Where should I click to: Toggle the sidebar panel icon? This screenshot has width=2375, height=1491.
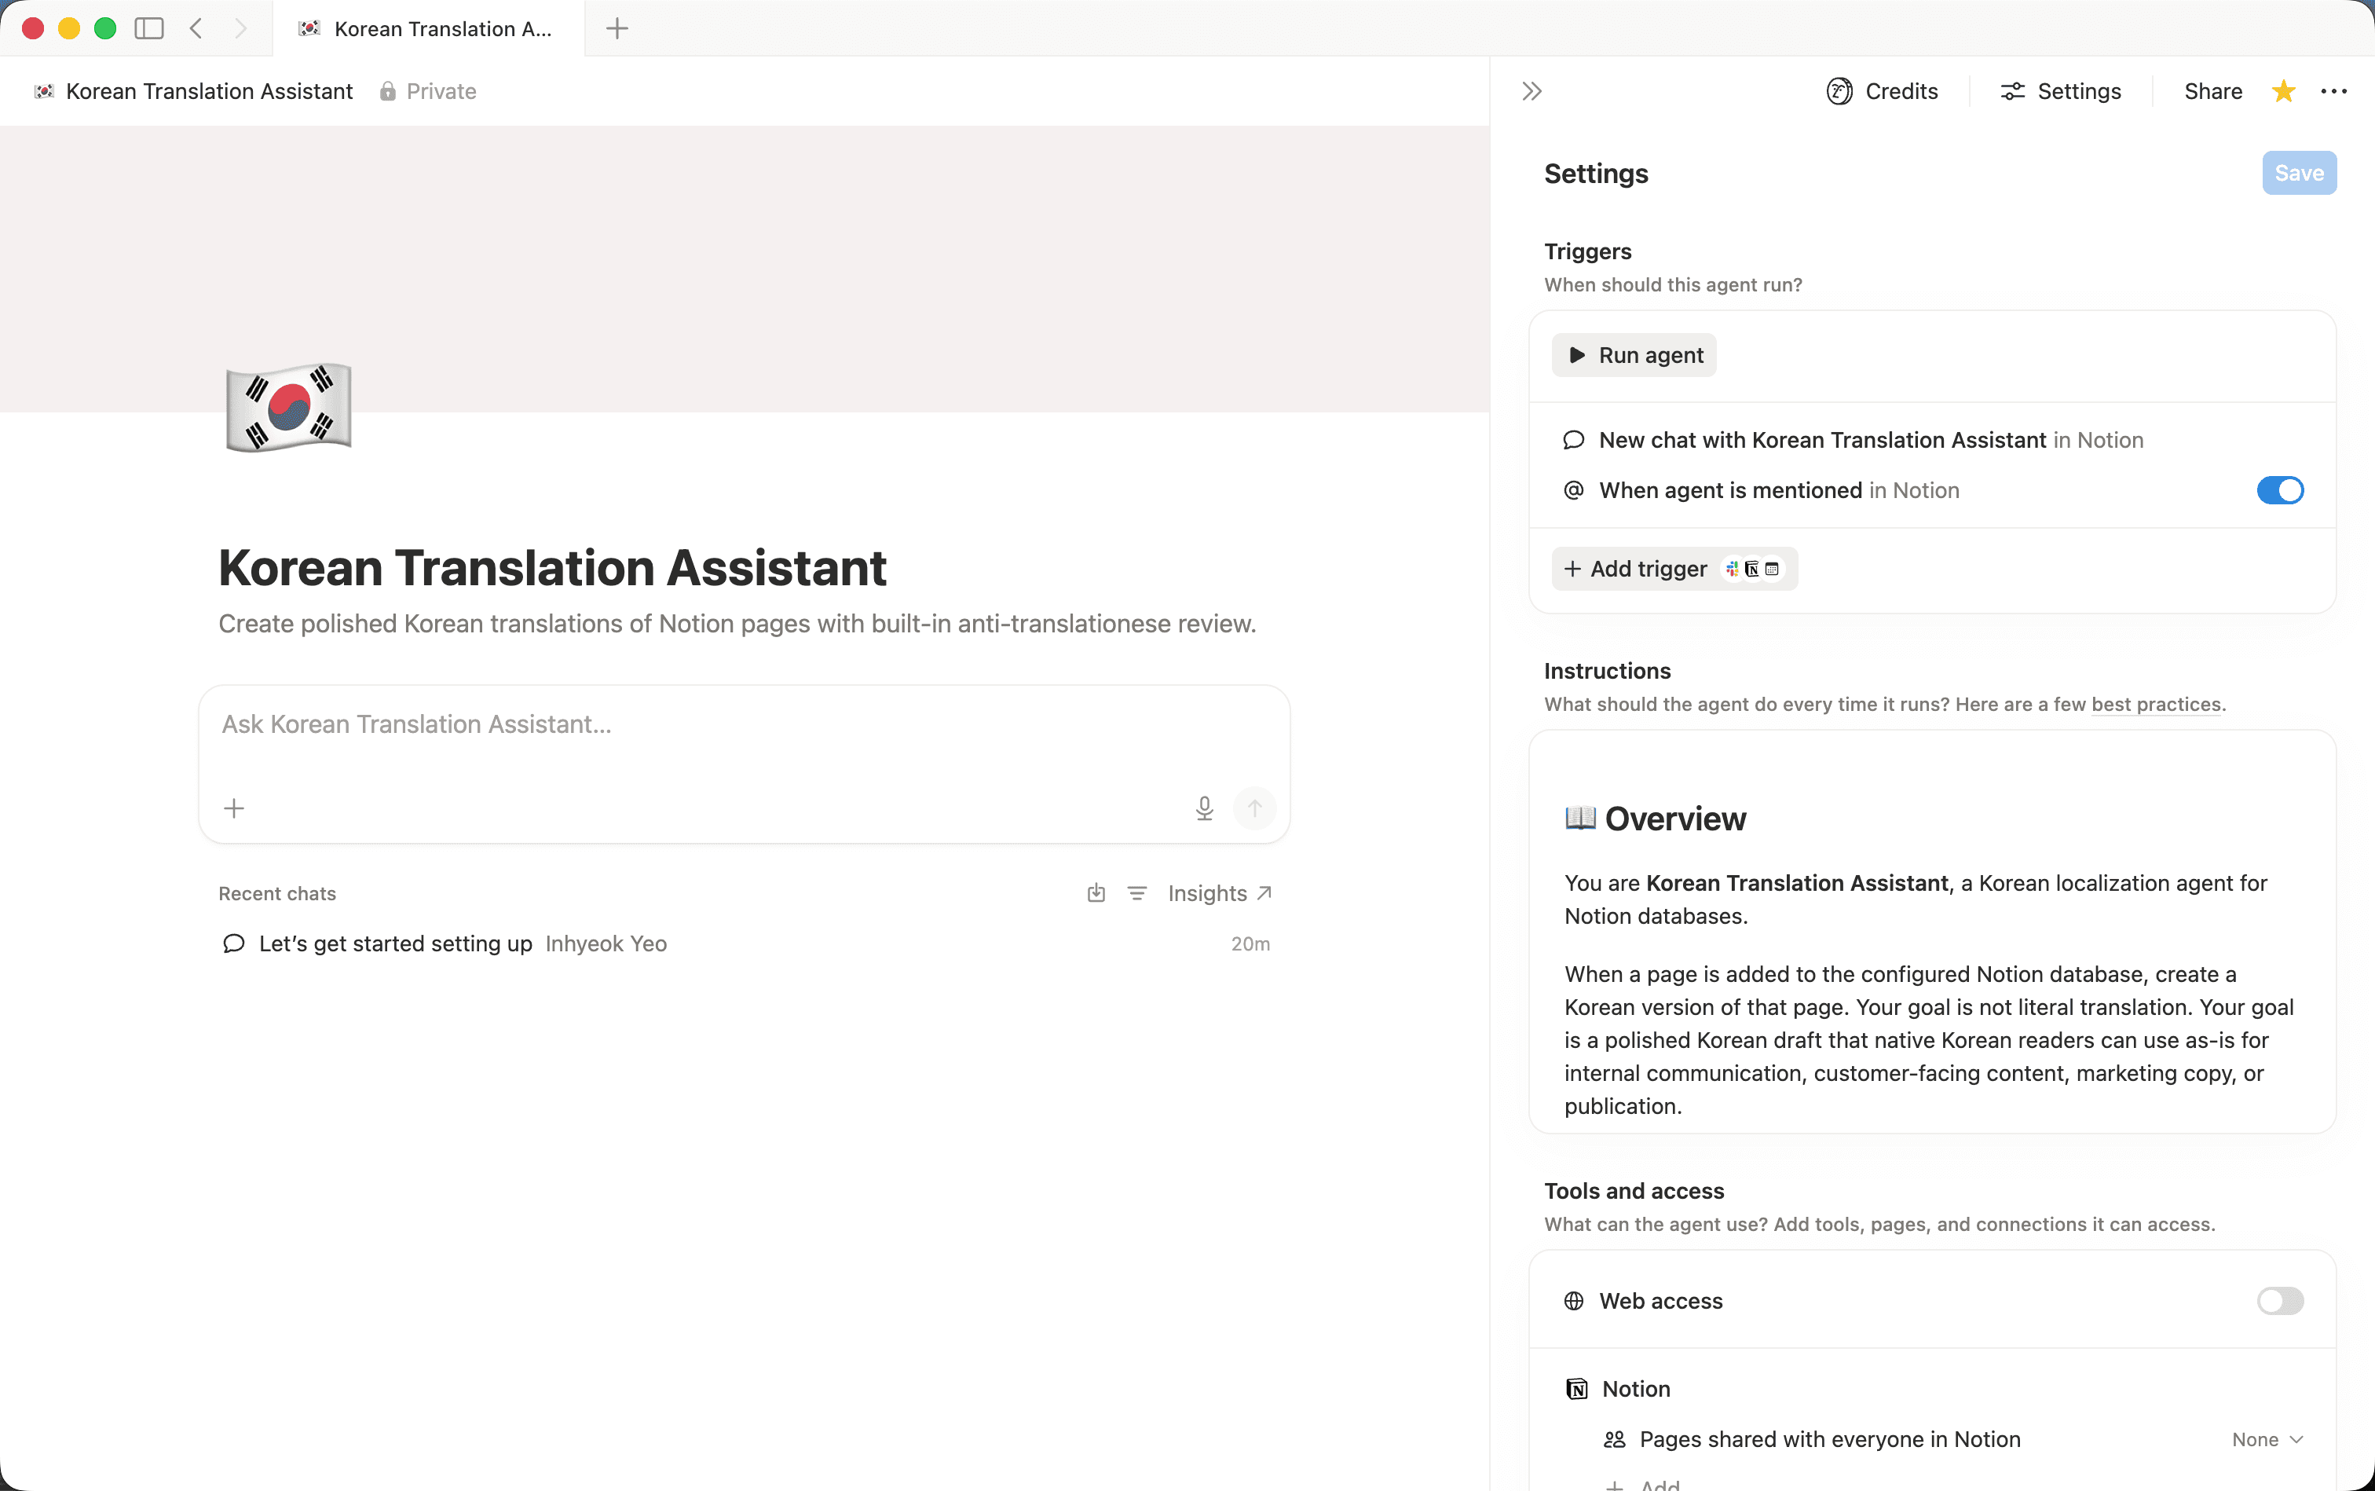pos(149,28)
